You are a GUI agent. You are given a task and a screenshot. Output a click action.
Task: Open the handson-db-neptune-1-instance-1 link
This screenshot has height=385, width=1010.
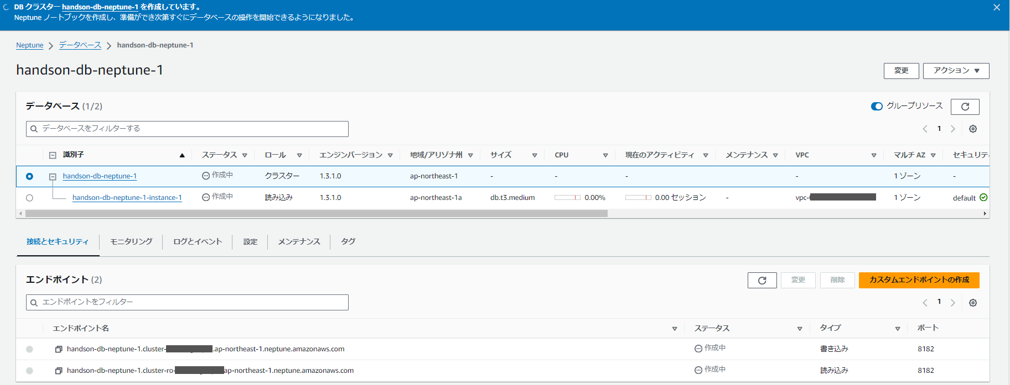tap(127, 198)
